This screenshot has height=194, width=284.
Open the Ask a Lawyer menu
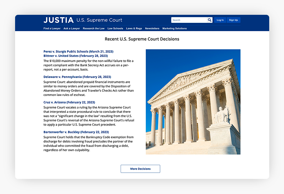(72, 28)
